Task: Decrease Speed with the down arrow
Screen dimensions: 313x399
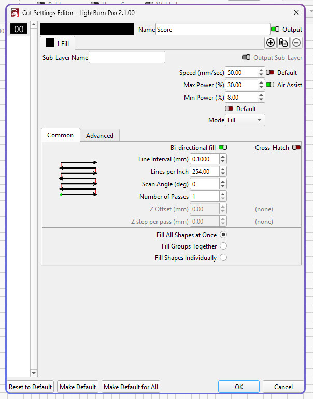Action: coord(261,75)
